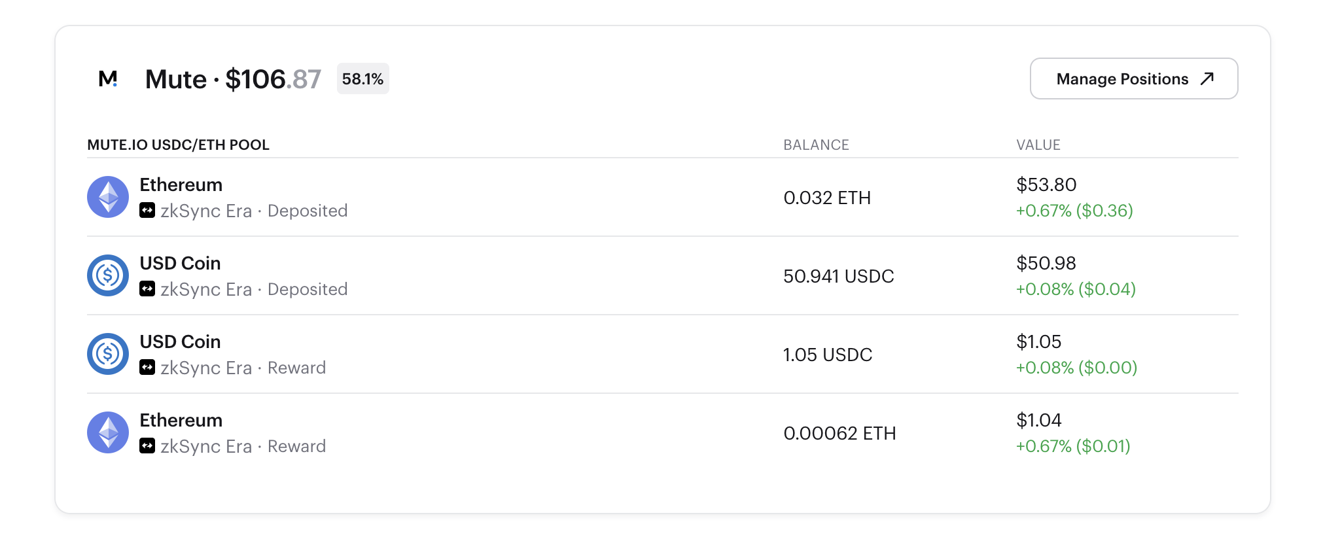Click USD Coin icon in the Reward row
1323x543 pixels.
point(108,354)
